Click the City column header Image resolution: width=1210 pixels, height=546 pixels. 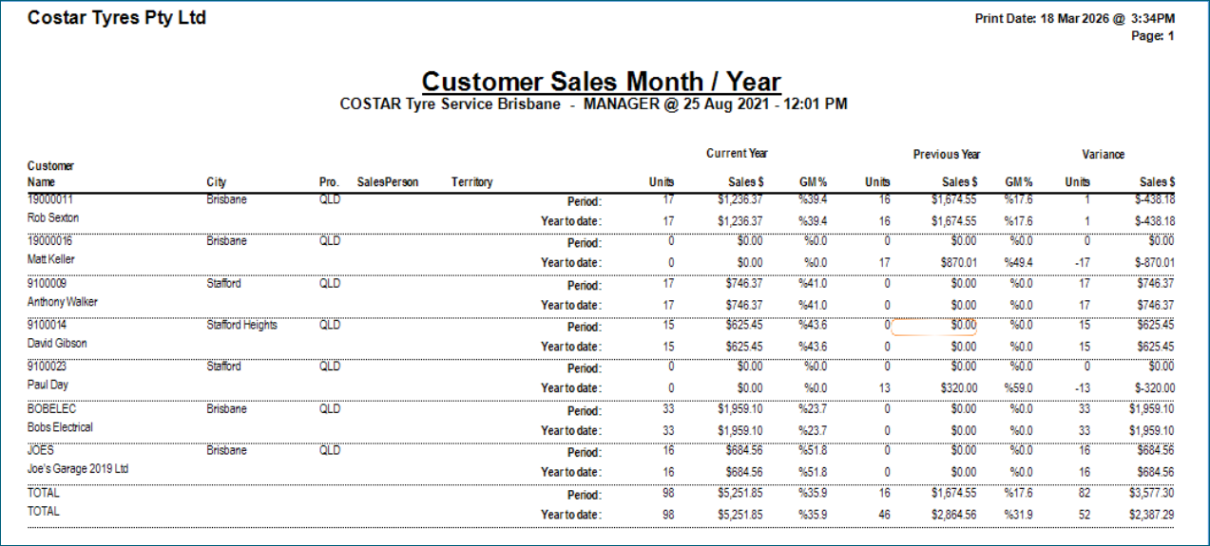[x=217, y=182]
